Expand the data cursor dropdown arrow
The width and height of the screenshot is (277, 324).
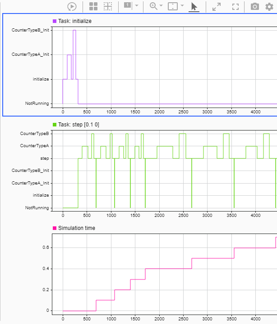tap(137, 5)
